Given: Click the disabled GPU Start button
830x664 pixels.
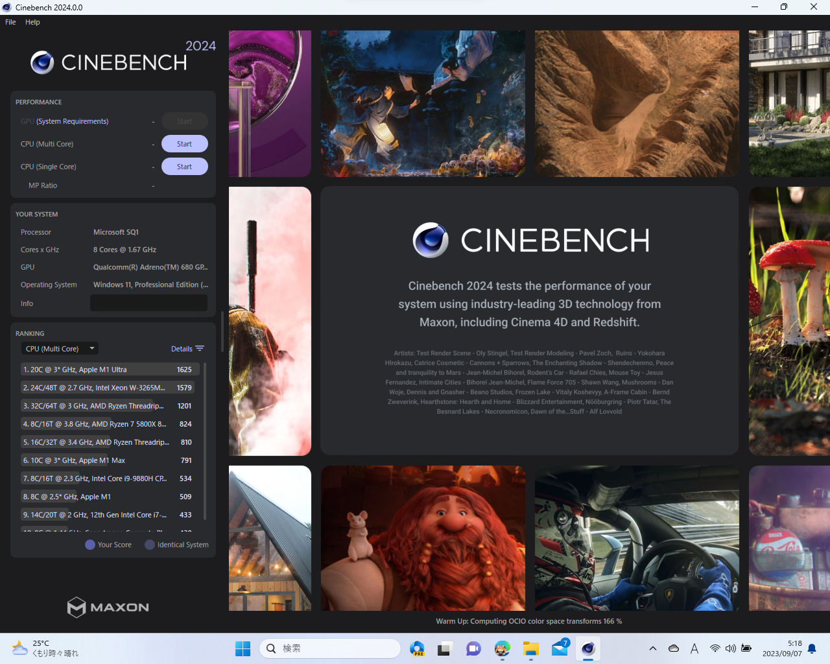Looking at the screenshot, I should (x=184, y=121).
